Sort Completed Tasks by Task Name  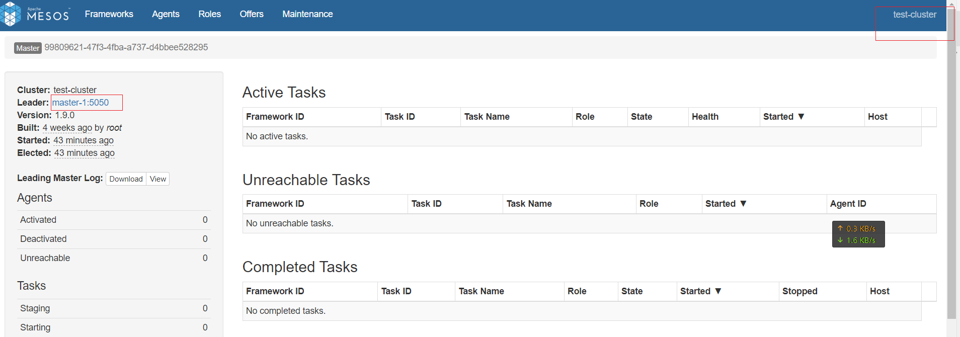(481, 291)
